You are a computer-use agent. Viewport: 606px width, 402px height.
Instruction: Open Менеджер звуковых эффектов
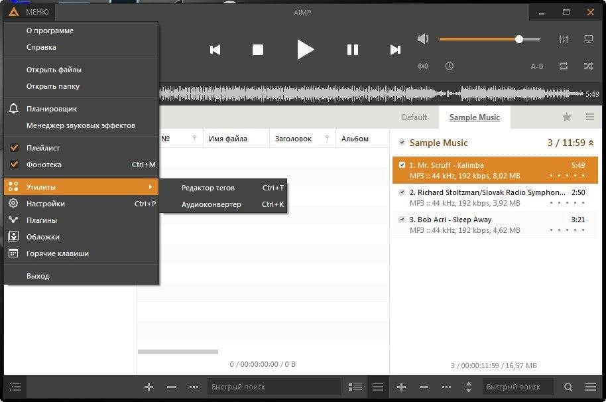coord(81,125)
